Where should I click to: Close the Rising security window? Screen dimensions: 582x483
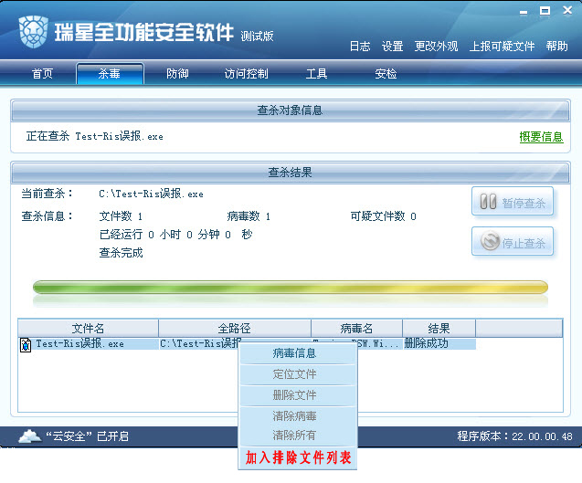tap(567, 10)
